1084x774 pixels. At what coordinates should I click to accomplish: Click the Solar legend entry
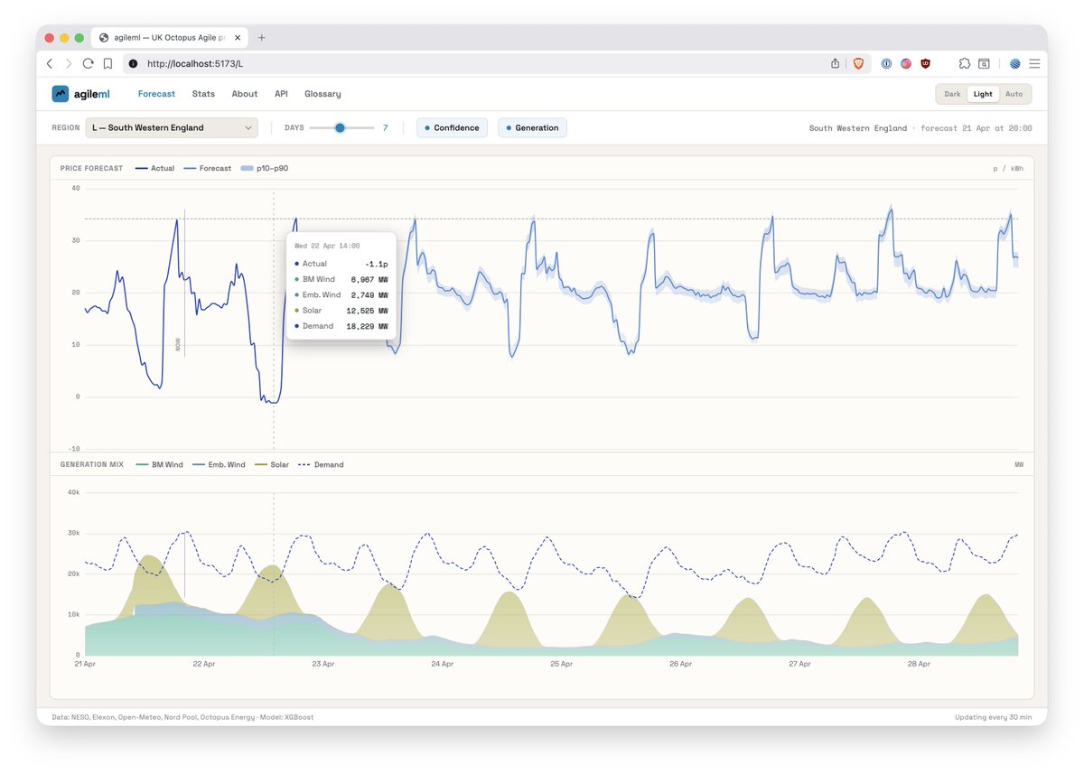(272, 465)
